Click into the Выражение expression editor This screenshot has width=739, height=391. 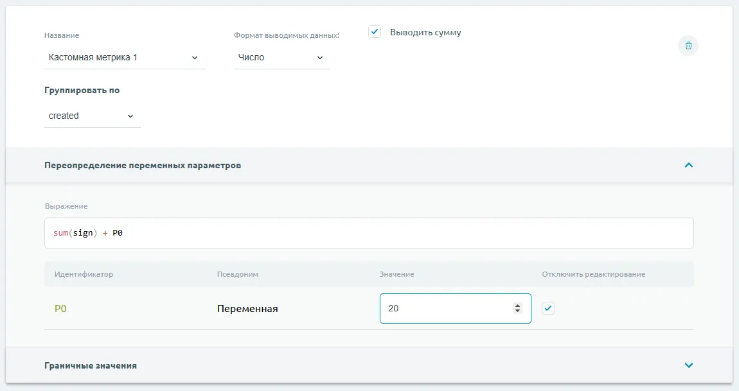(x=369, y=233)
